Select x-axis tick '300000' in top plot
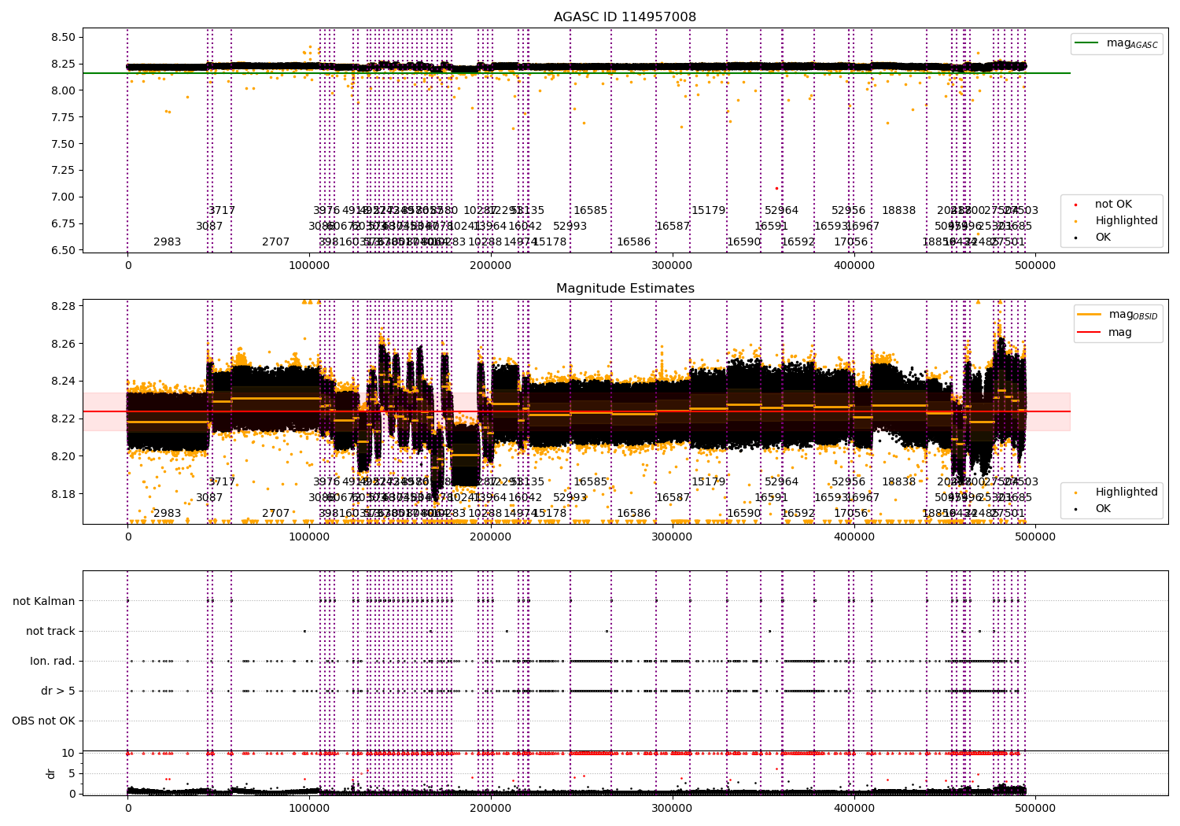Viewport: 1180px width, 826px height. (x=673, y=266)
